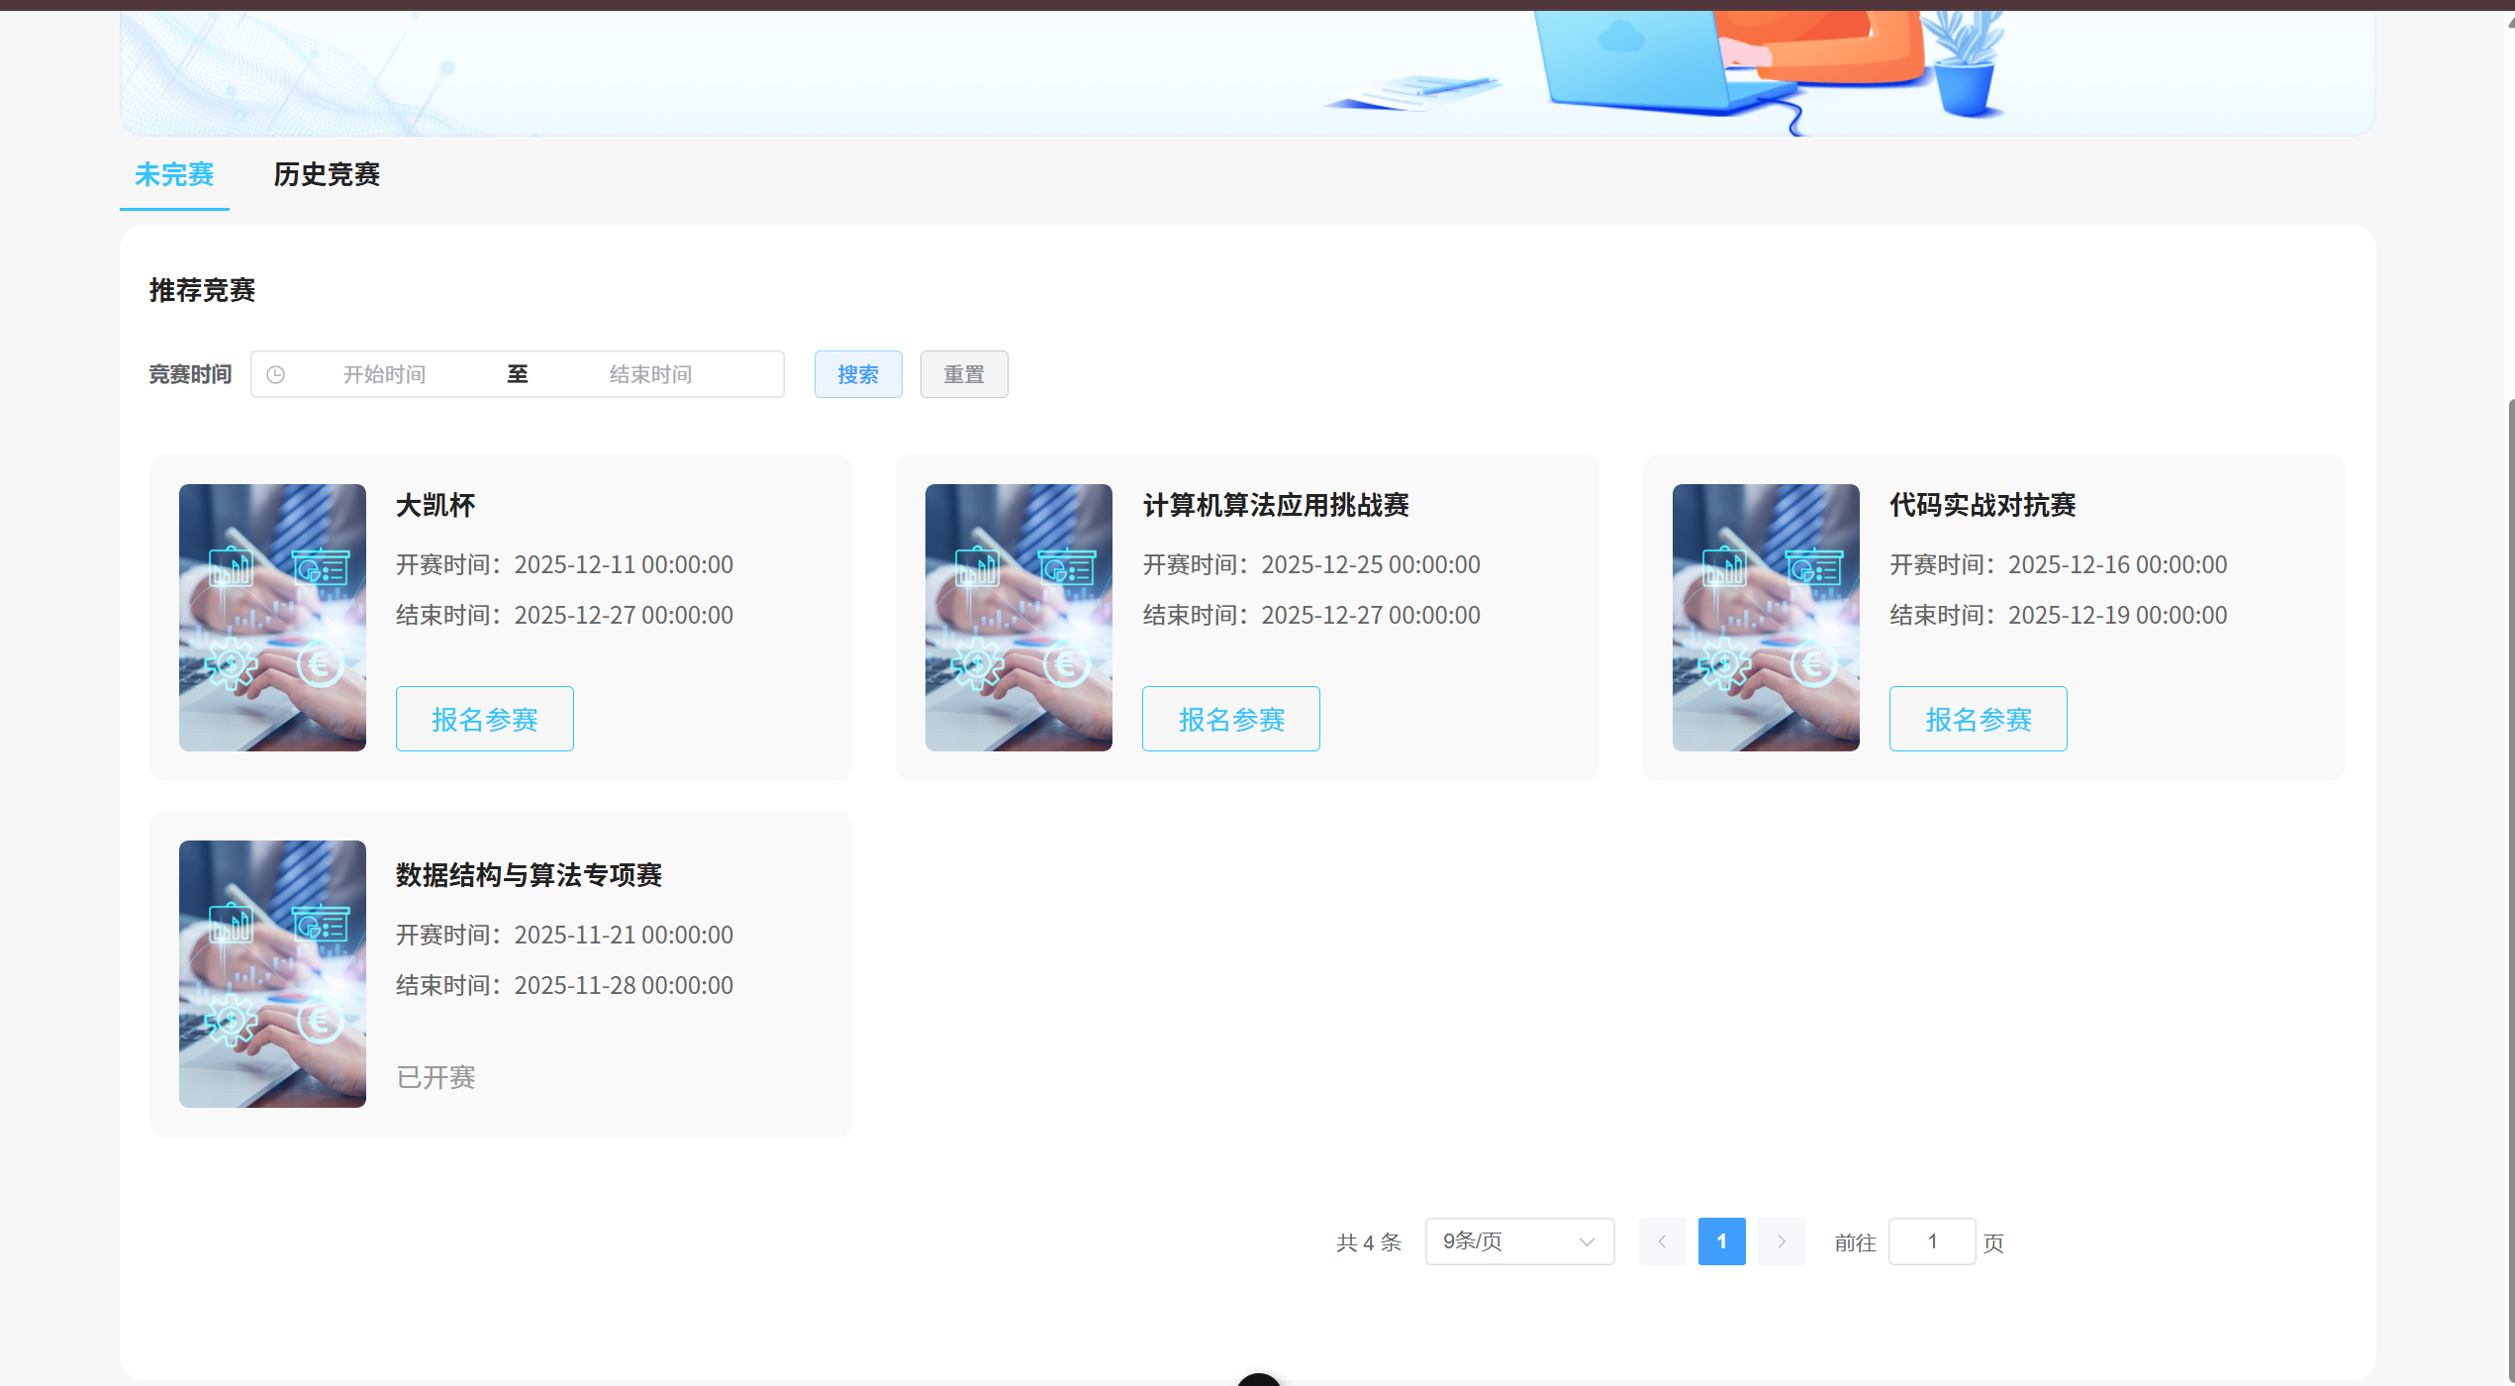This screenshot has height=1386, width=2515.
Task: Click the 开始时间 start date input
Action: pyautogui.click(x=384, y=374)
